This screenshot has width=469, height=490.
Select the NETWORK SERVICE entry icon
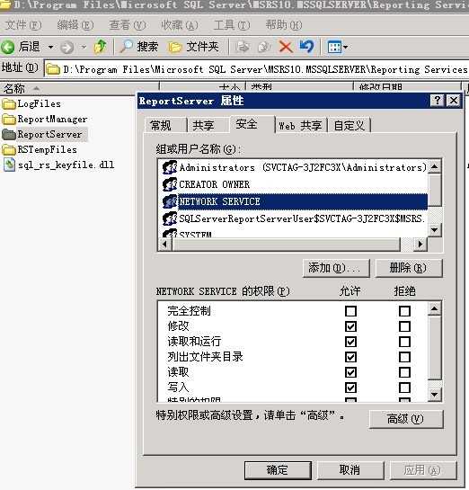(170, 201)
